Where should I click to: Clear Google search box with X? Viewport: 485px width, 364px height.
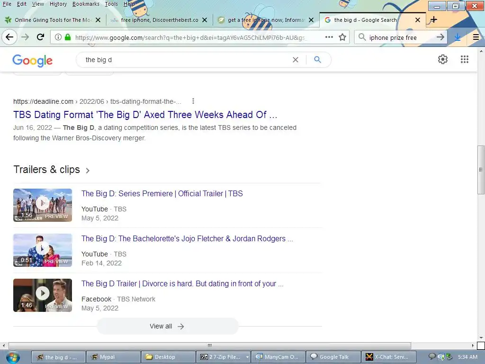[x=296, y=60]
